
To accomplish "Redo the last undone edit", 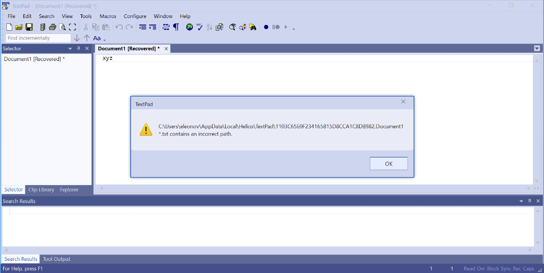I will (129, 27).
